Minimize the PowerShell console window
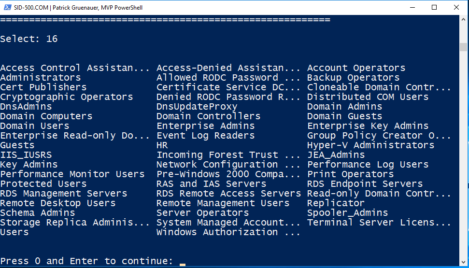Screen dimensions: 469x268 coord(411,8)
